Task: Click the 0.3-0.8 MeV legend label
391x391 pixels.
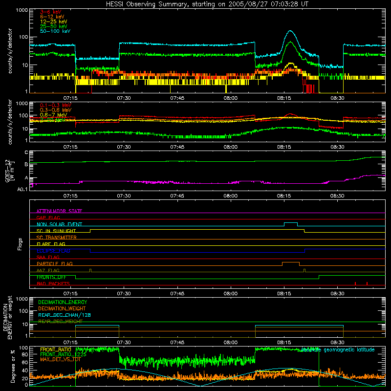Action: 56,110
